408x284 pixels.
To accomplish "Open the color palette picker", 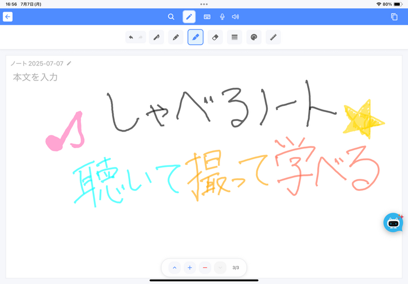I will point(253,37).
